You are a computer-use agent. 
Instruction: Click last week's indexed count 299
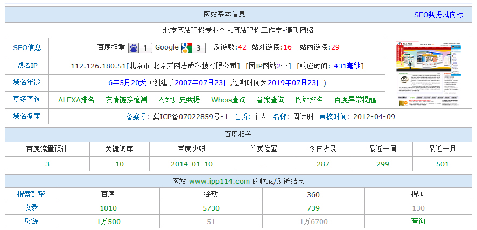(382, 164)
